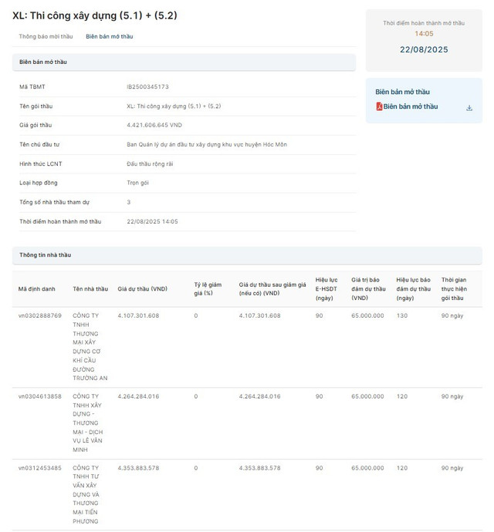Click the Biên bản mở thầu section header bar
Image resolution: width=494 pixels, height=532 pixels.
184,62
